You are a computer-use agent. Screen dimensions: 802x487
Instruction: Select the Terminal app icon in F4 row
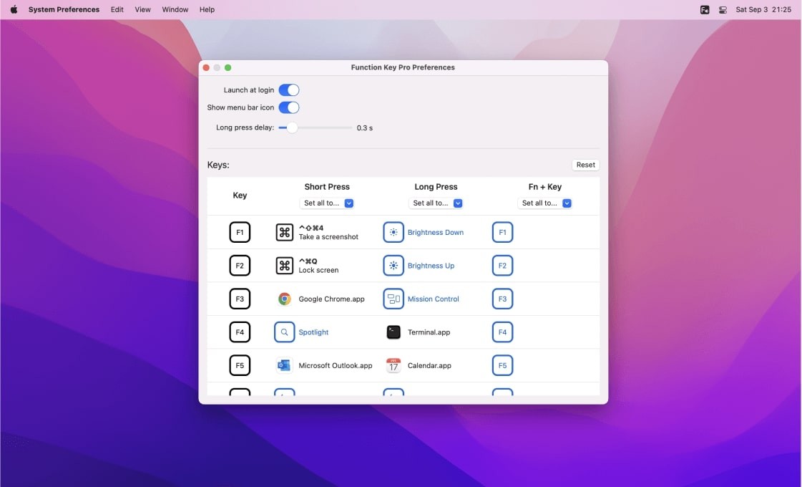(x=393, y=332)
